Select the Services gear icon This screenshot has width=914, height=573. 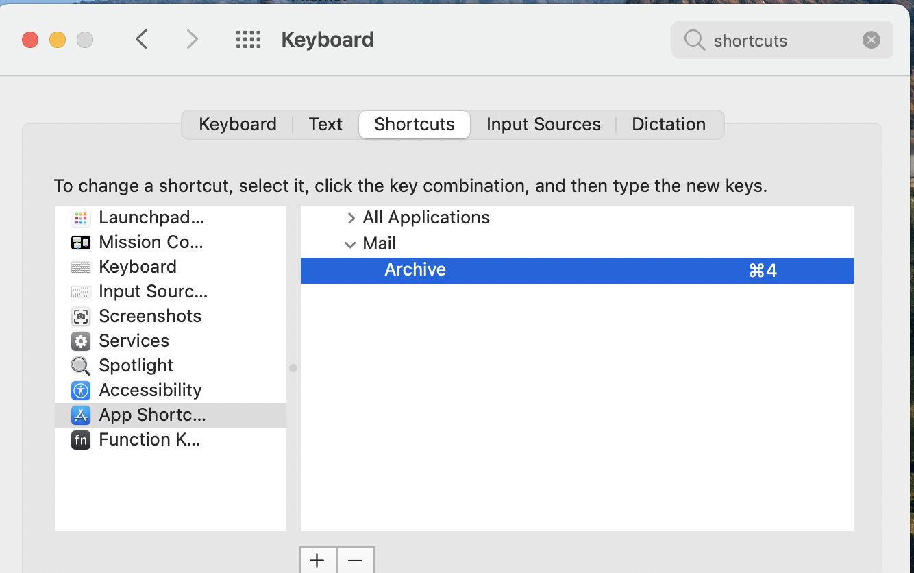[x=81, y=341]
